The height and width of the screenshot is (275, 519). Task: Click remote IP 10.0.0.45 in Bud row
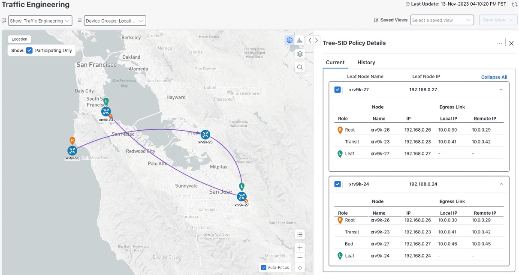481,244
